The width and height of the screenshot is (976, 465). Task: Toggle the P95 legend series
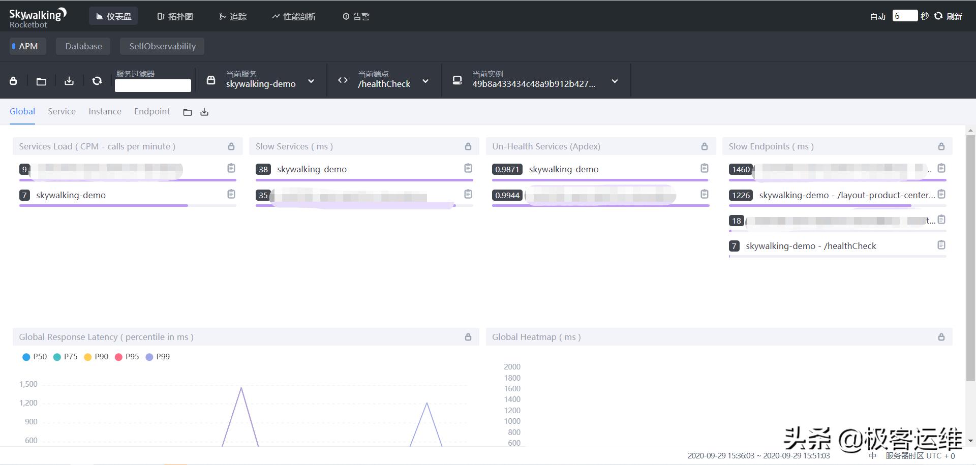coord(127,357)
